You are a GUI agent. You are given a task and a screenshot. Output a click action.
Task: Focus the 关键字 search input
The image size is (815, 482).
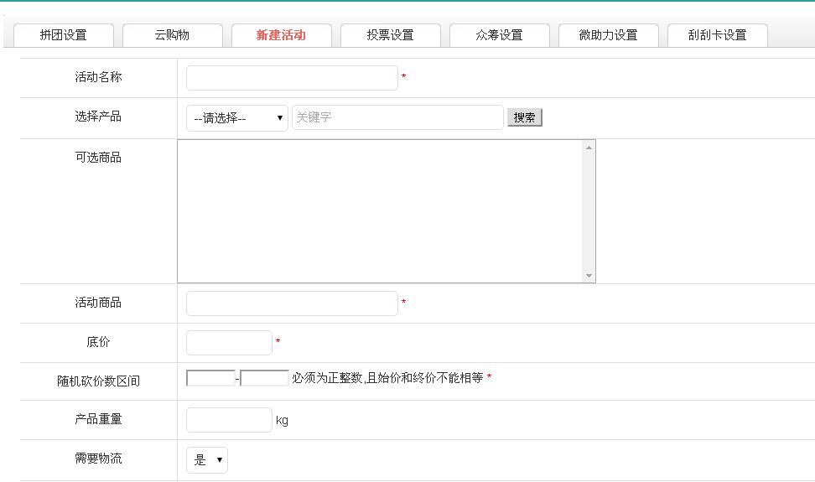click(397, 117)
